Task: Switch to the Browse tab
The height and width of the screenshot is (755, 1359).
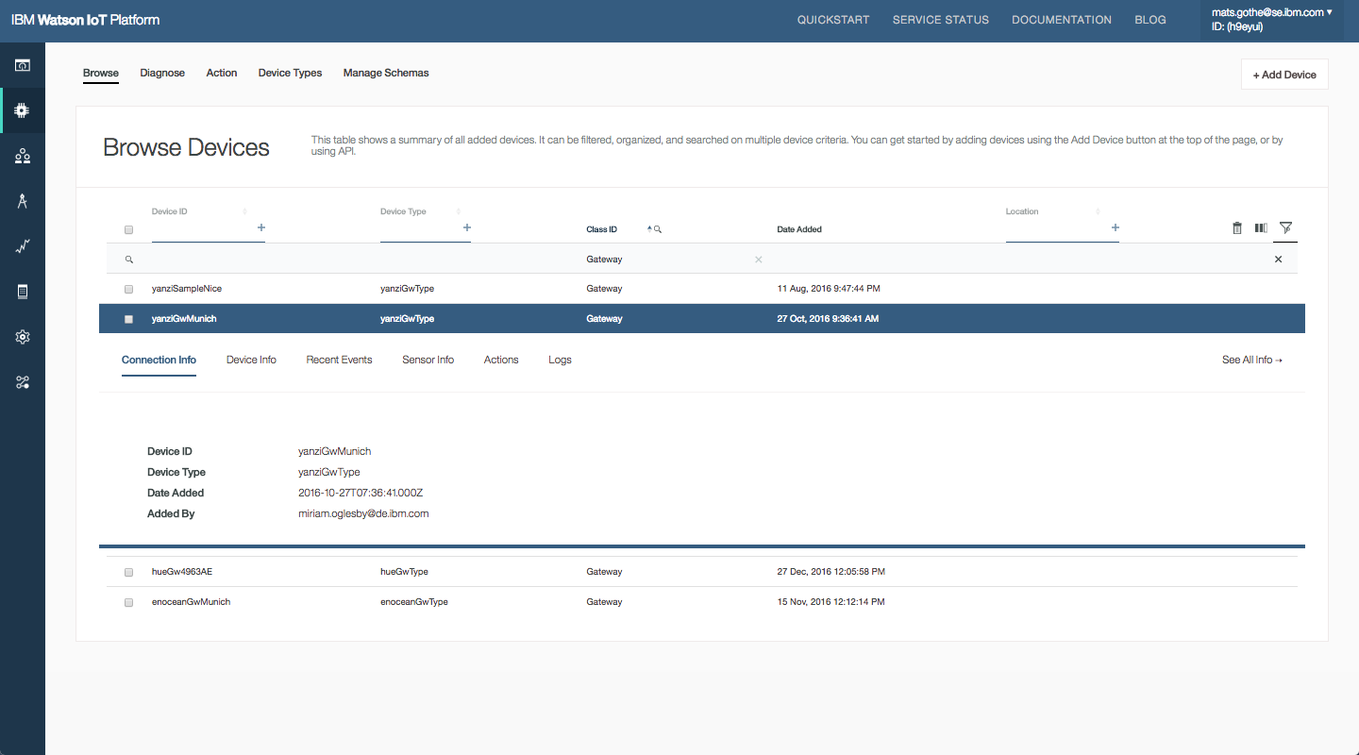Action: (101, 73)
